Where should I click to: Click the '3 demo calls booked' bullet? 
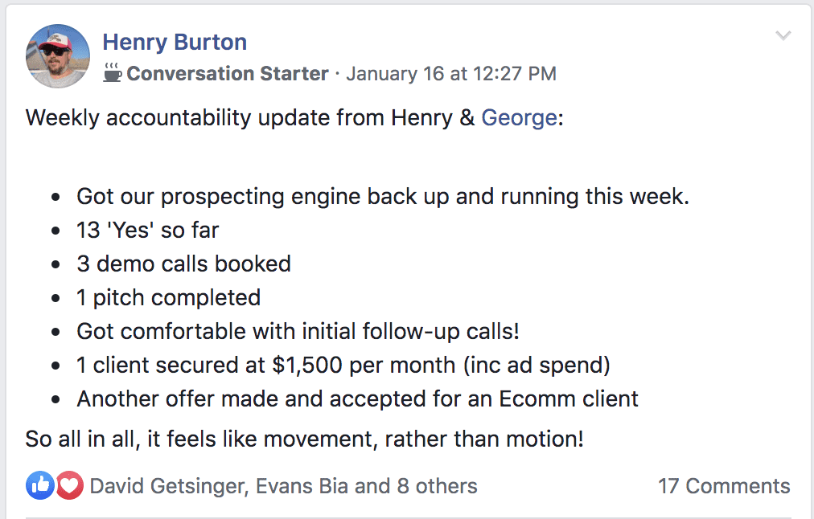point(183,264)
